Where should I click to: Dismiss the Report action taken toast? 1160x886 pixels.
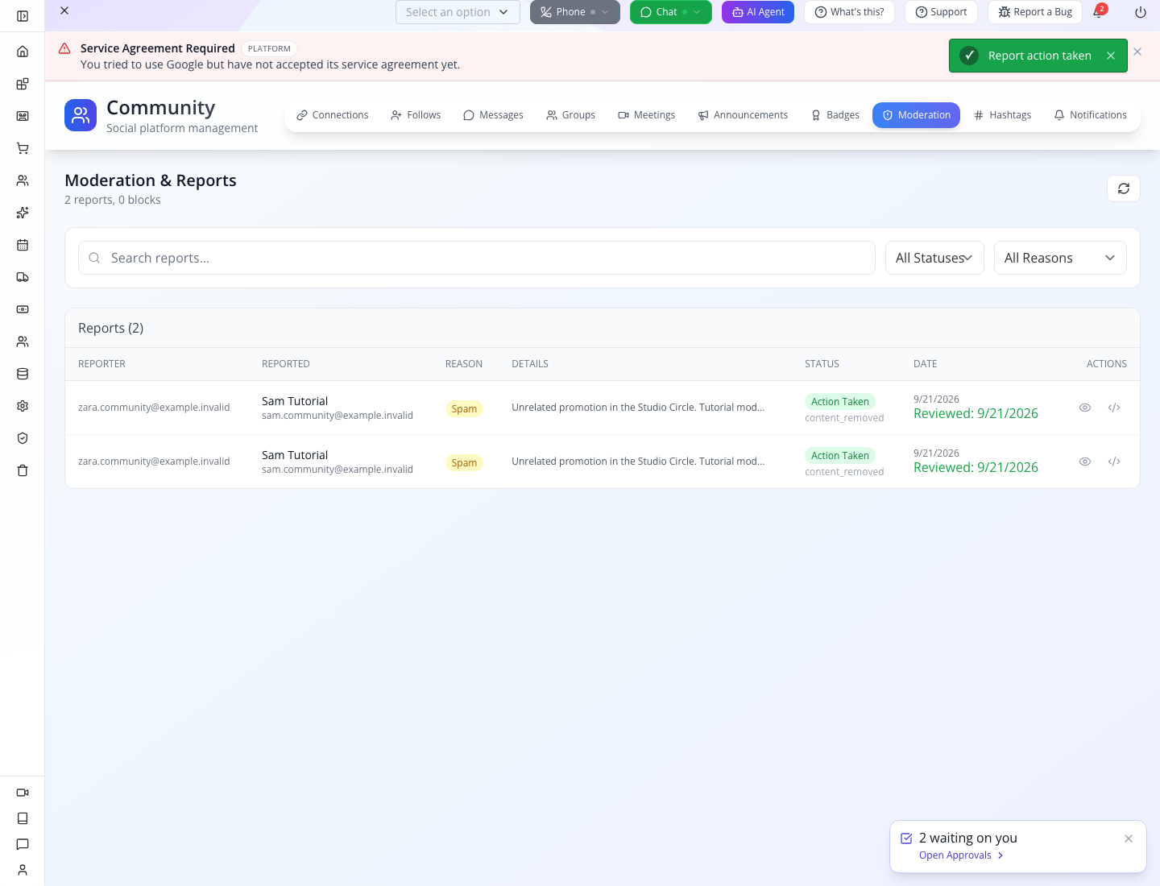point(1111,56)
